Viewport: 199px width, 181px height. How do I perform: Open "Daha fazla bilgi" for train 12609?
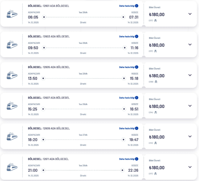pos(127,128)
